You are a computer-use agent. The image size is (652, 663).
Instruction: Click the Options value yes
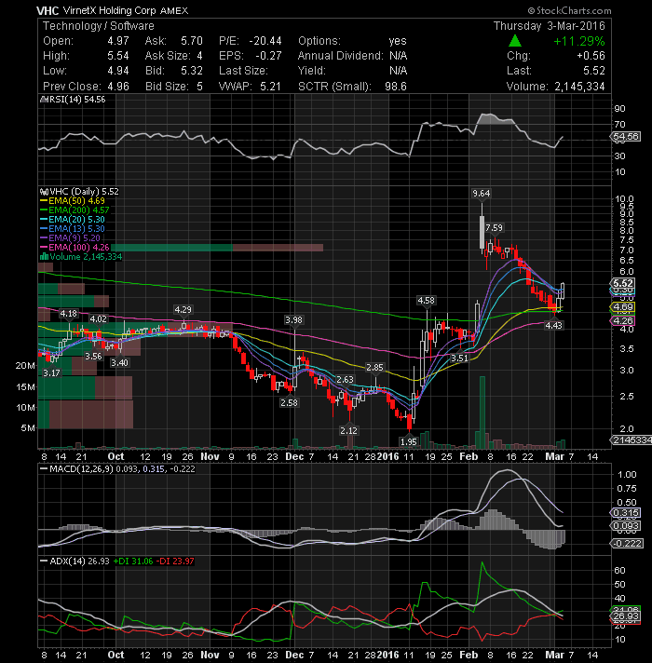click(x=398, y=41)
